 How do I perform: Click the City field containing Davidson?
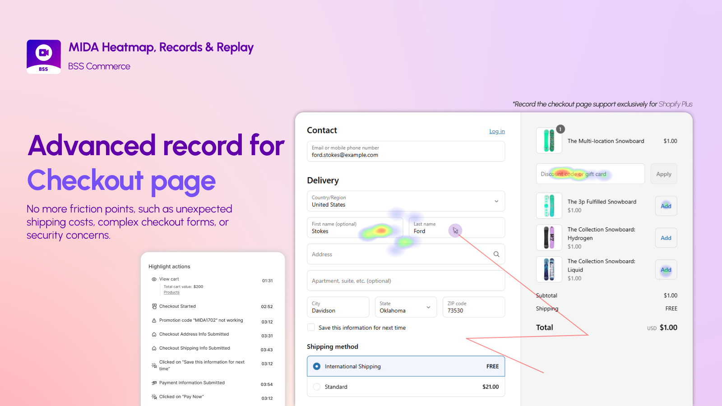(x=338, y=307)
